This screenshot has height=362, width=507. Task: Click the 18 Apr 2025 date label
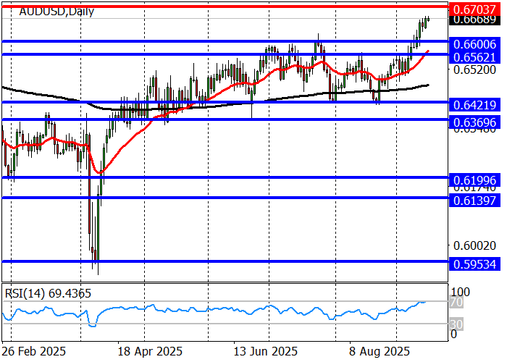click(x=150, y=351)
